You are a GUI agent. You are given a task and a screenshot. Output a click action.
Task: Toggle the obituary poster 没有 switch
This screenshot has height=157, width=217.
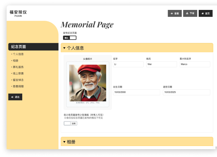click(70, 123)
